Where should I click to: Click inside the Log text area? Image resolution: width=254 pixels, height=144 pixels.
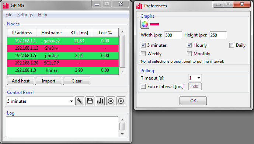pyautogui.click(x=62, y=127)
